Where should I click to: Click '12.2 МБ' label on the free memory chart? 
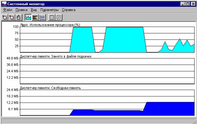tap(13, 103)
